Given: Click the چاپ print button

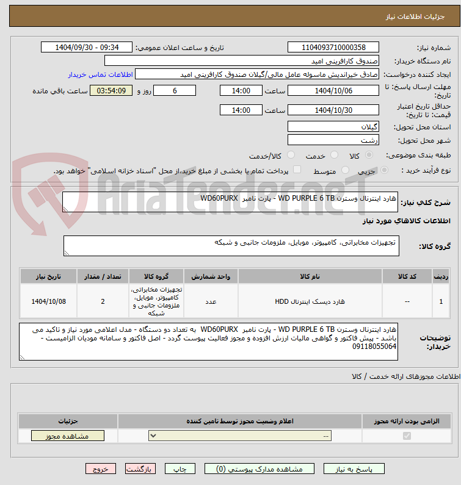Looking at the screenshot, I should click(x=180, y=469).
